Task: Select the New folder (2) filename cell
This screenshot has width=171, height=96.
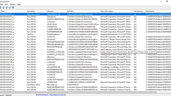Action: (52, 85)
